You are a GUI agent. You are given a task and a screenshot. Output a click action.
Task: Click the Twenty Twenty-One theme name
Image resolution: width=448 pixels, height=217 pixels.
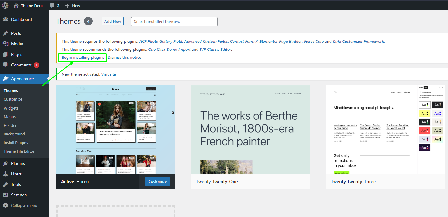[x=217, y=182]
